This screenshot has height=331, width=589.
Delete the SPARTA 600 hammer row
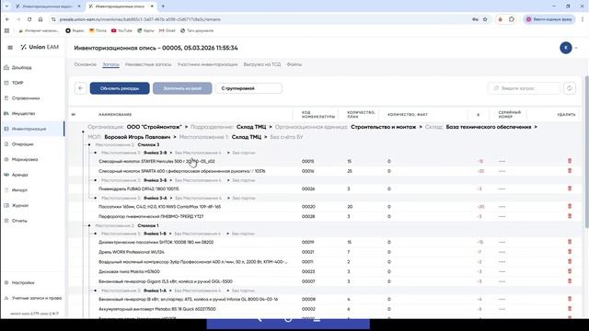click(x=570, y=171)
